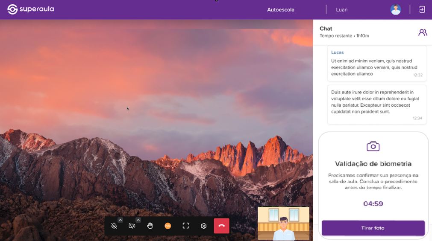Open the user profile avatar
The width and height of the screenshot is (432, 241).
pos(395,9)
